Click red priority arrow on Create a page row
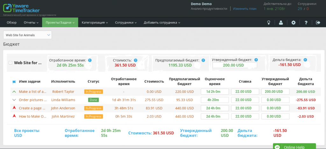This screenshot has width=326, height=149. coord(14,108)
